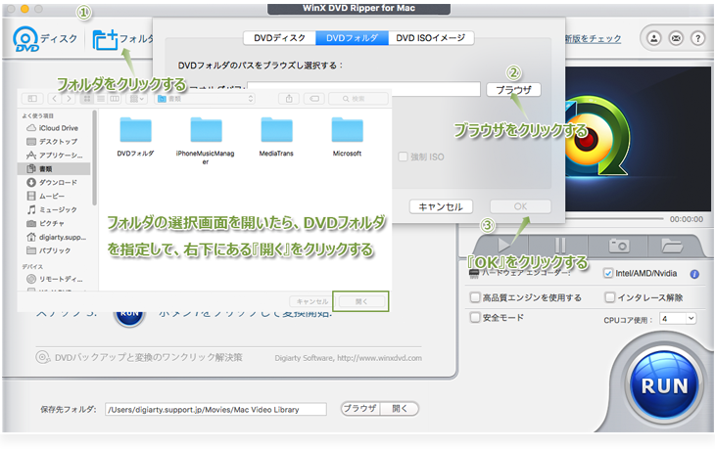The height and width of the screenshot is (450, 715).
Task: Click キャンセル in source dialog
Action: click(441, 207)
